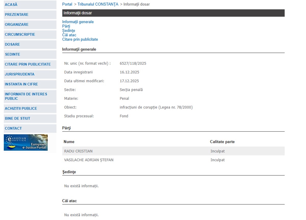The height and width of the screenshot is (220, 306).
Task: Click the Obiect label
Action: click(70, 107)
